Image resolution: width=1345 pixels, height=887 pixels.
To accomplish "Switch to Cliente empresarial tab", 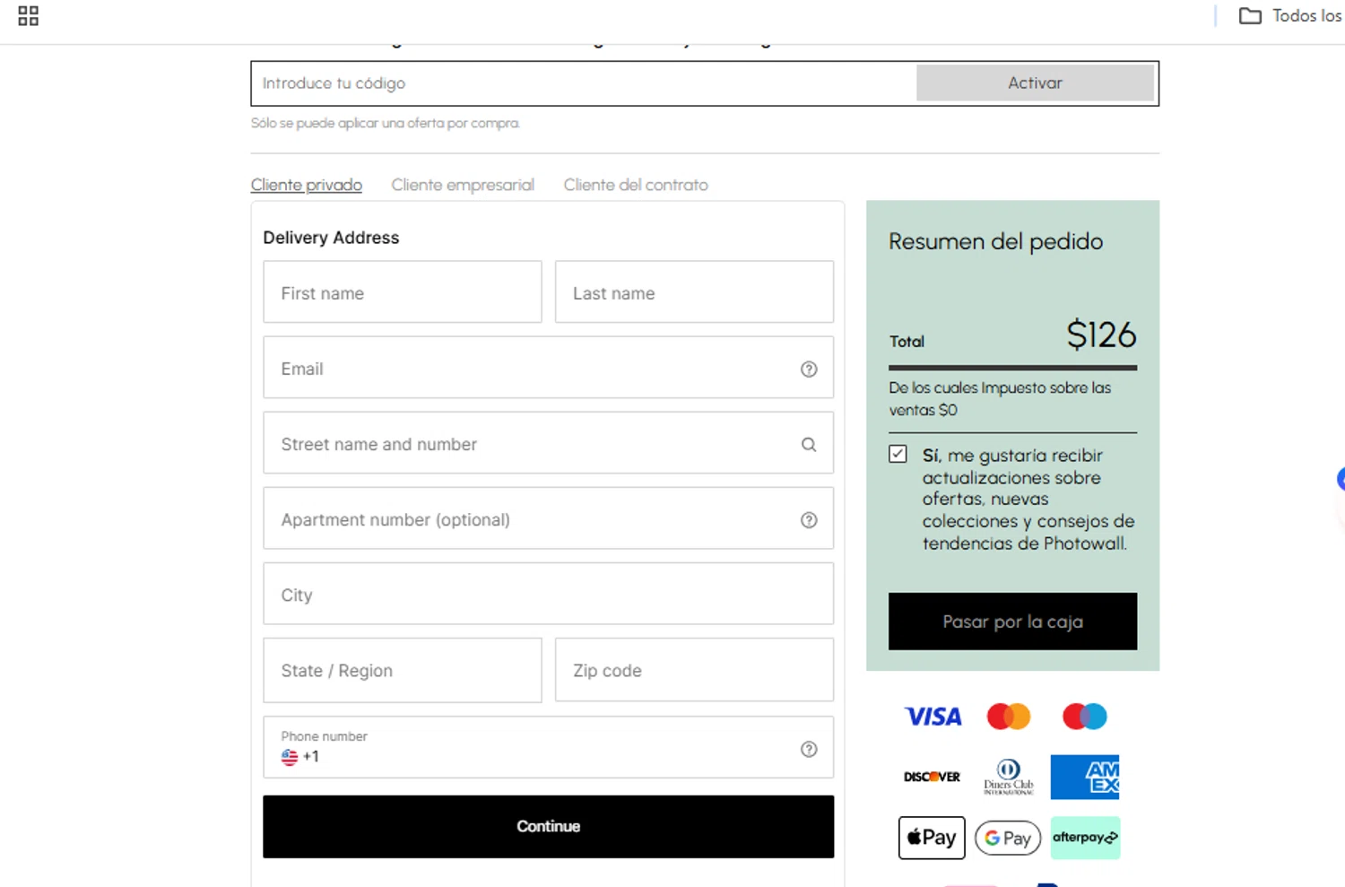I will coord(463,185).
